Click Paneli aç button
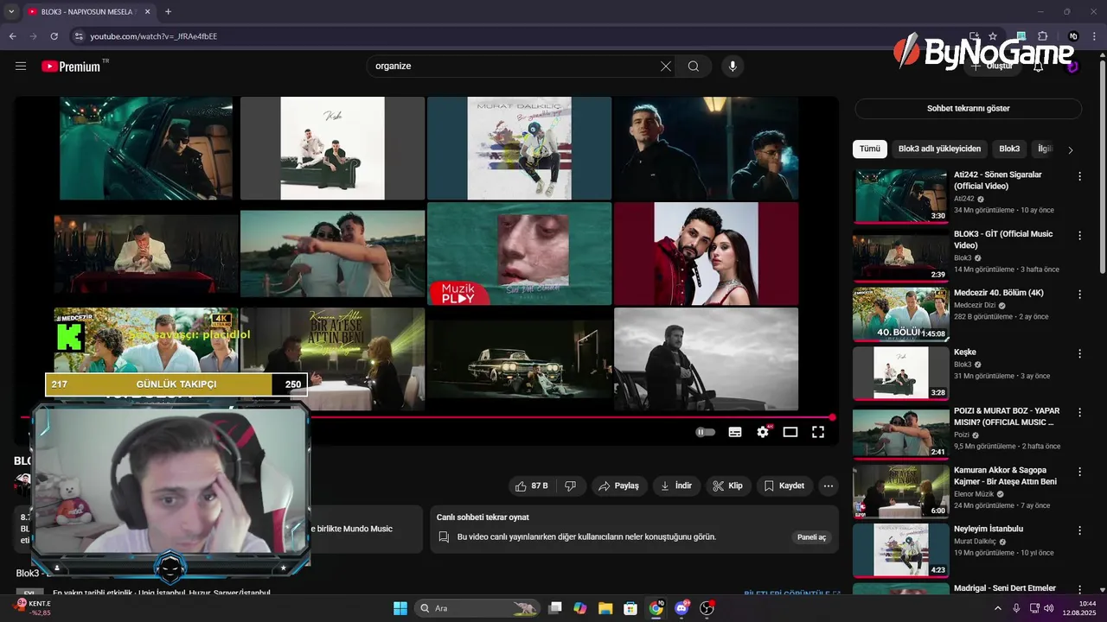 [811, 537]
